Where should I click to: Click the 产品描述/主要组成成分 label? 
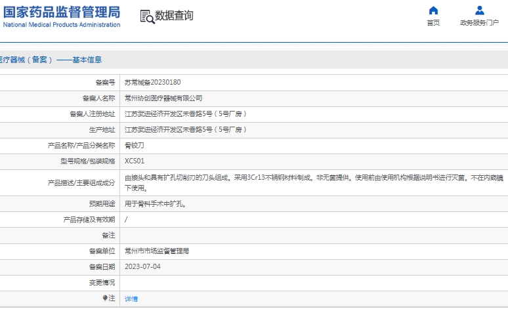tap(81, 182)
